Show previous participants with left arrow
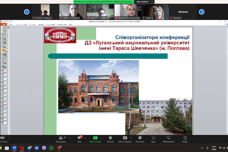Image resolution: width=228 pixels, height=152 pixels. coord(27,12)
